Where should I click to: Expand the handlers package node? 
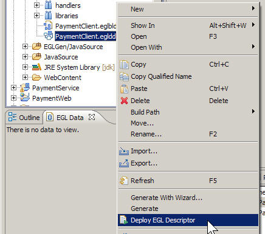36,5
